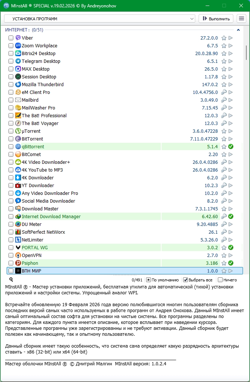Click the run arrow for ВПН МИР
Viewport: 250px width, 382px height.
click(230, 271)
